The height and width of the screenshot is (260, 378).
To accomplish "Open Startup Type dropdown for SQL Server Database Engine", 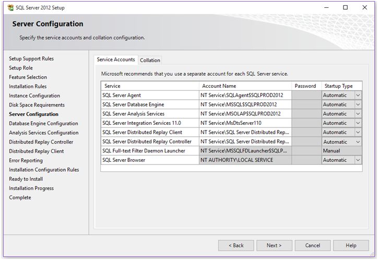I will pyautogui.click(x=358, y=104).
